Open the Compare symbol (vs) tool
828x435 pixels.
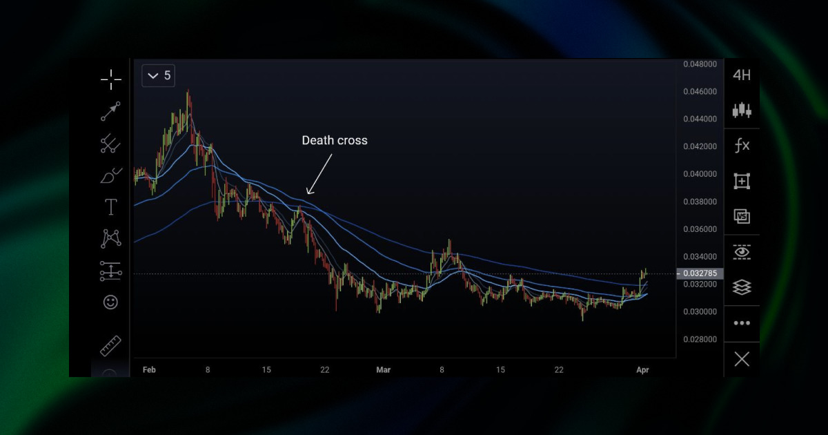(742, 216)
